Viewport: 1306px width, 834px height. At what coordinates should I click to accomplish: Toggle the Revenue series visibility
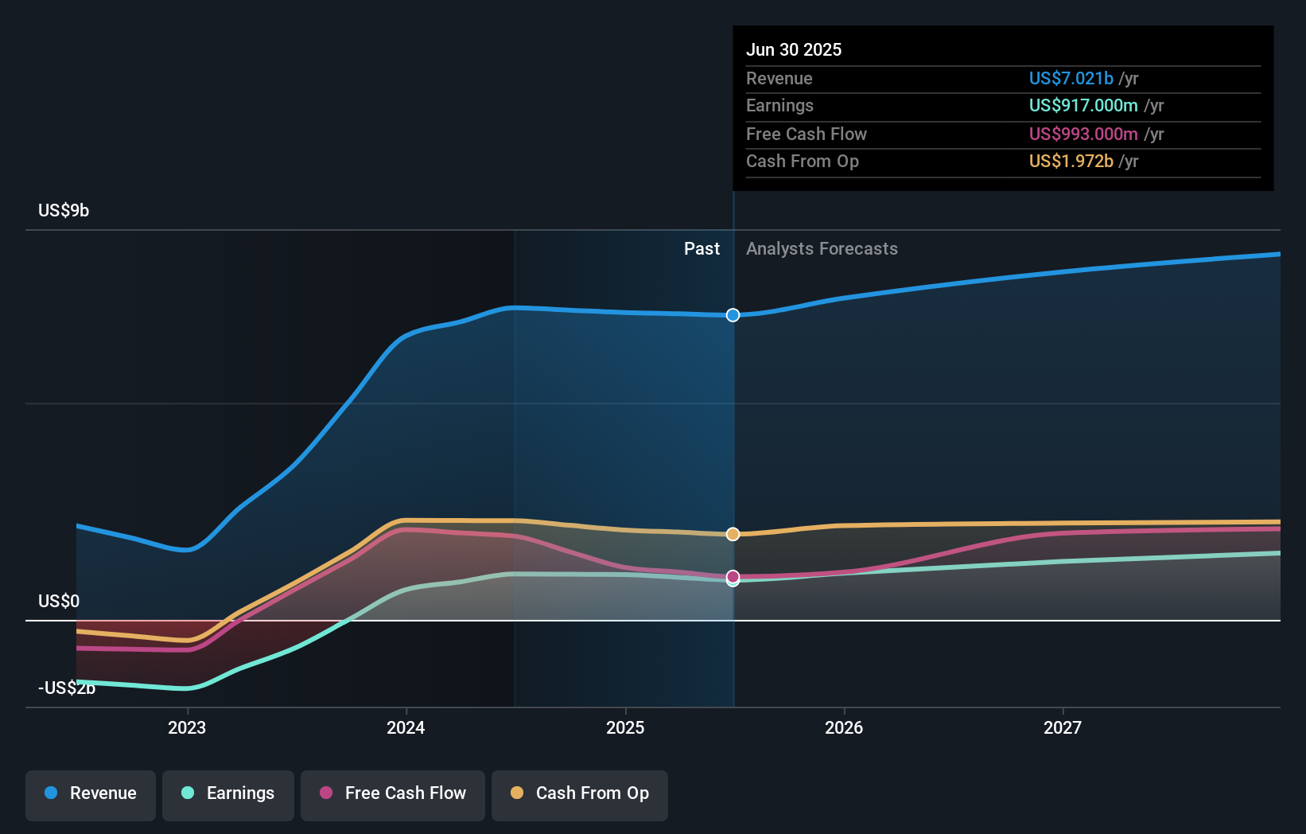click(x=90, y=795)
